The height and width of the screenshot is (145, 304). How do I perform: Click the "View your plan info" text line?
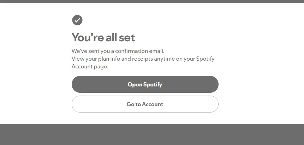[x=143, y=59]
